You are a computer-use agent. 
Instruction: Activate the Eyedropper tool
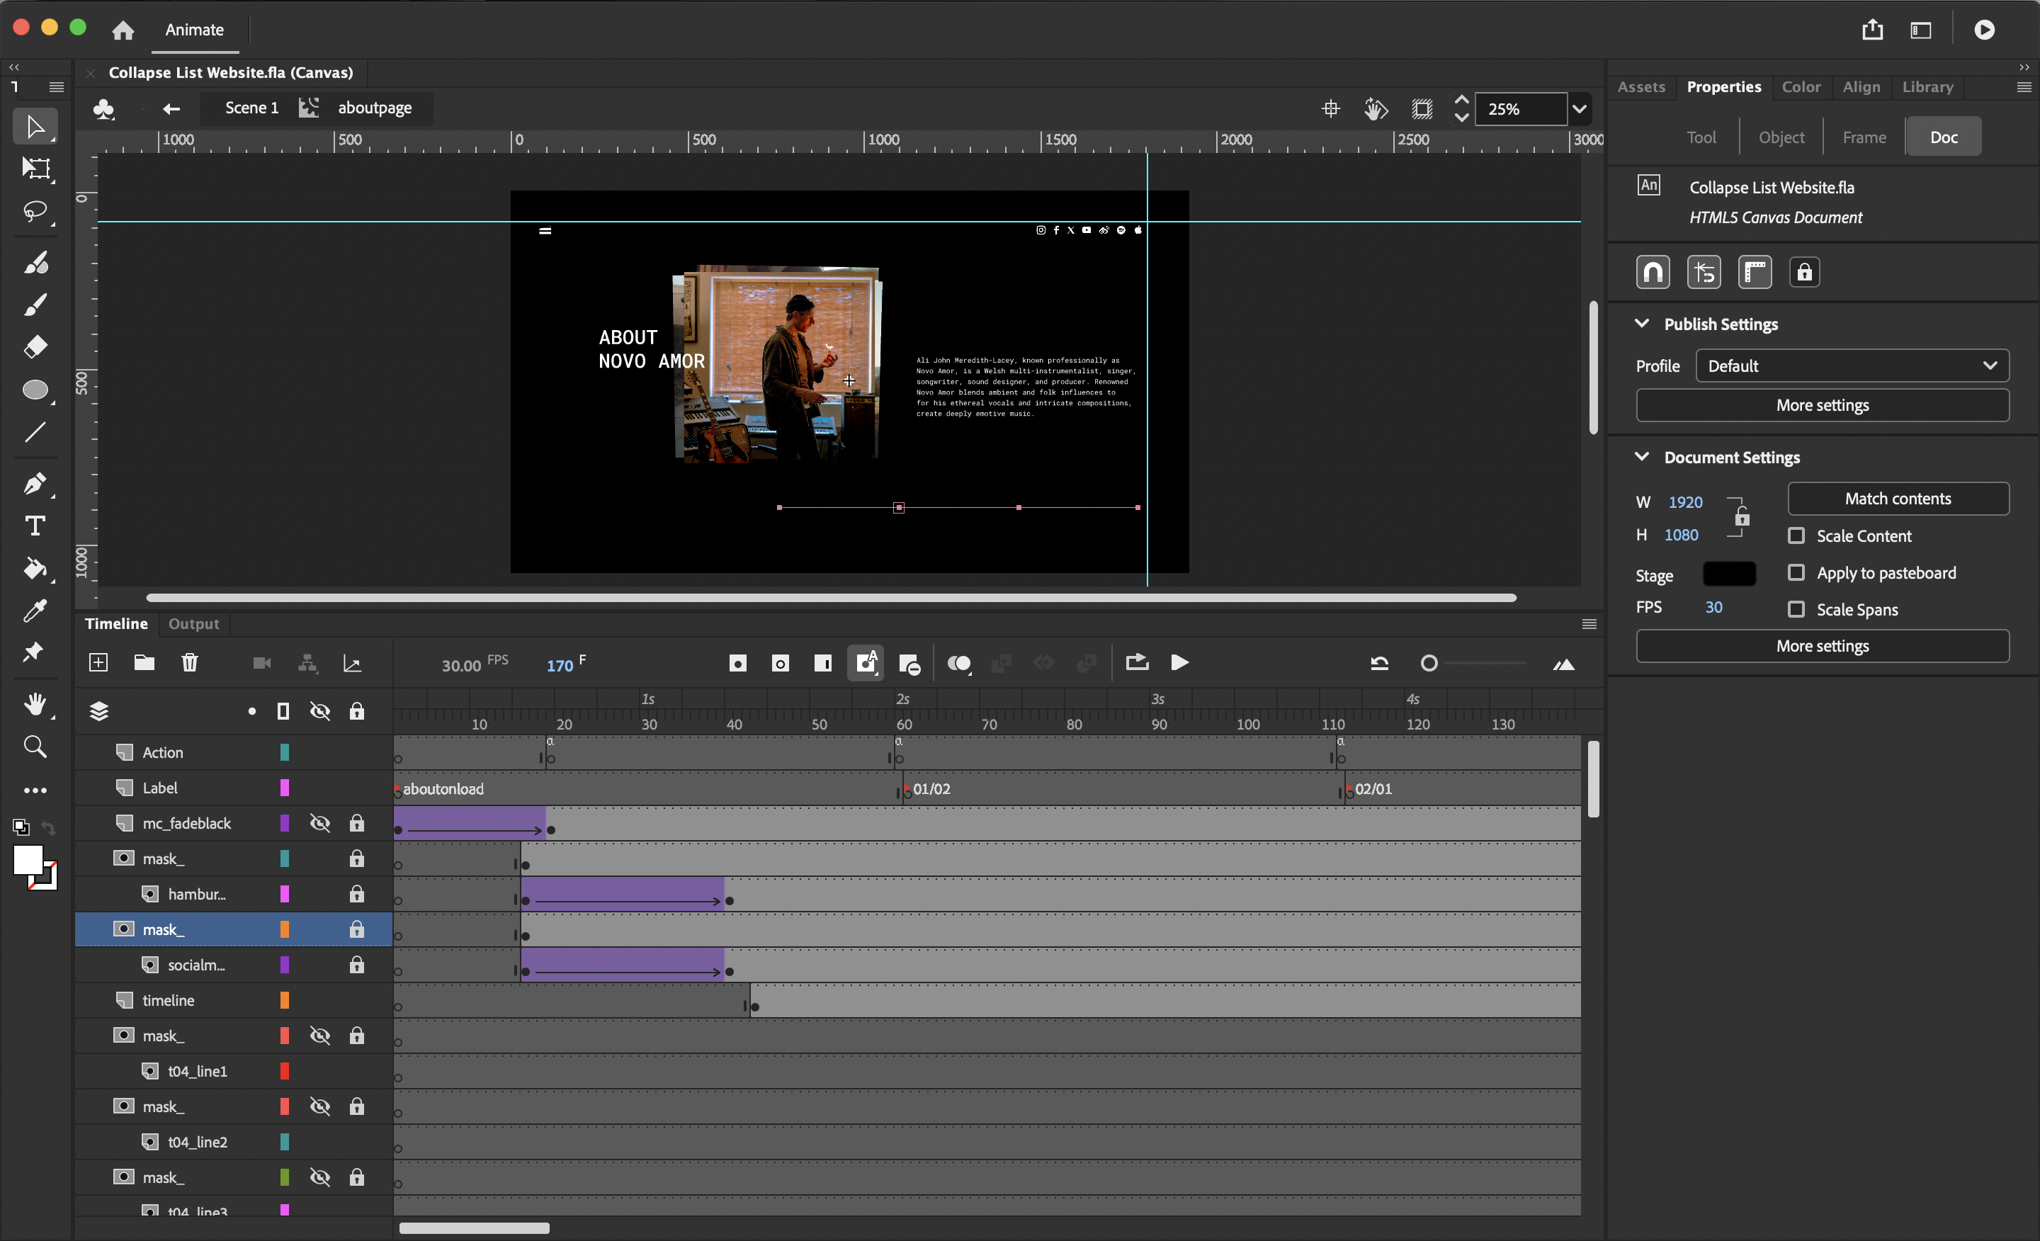coord(35,611)
